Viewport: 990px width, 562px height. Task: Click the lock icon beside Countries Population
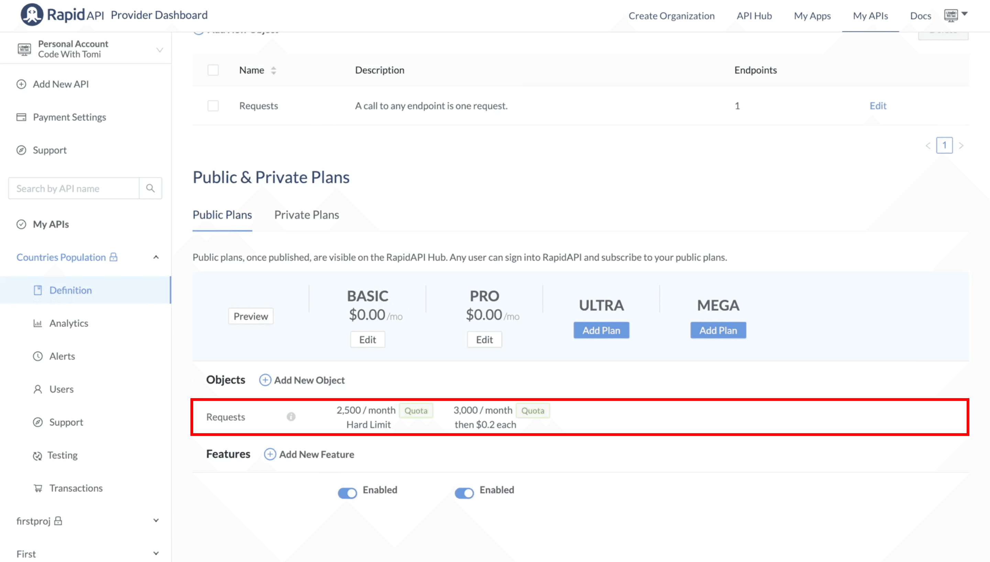[x=113, y=257]
